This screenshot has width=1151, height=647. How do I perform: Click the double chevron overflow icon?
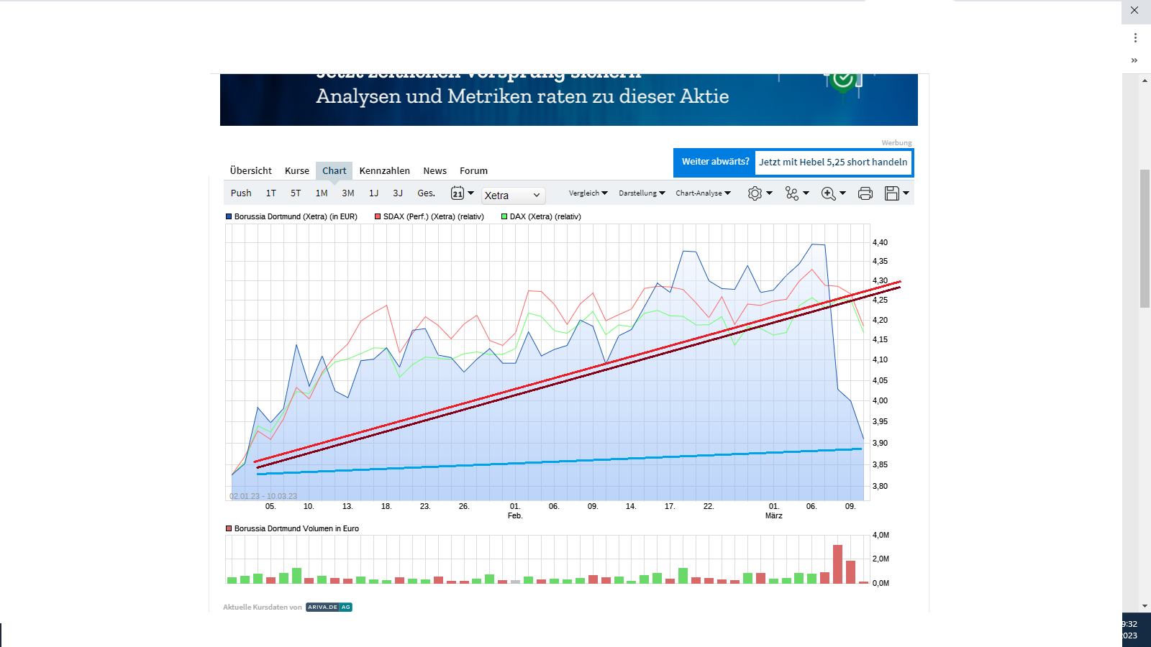(x=1134, y=60)
